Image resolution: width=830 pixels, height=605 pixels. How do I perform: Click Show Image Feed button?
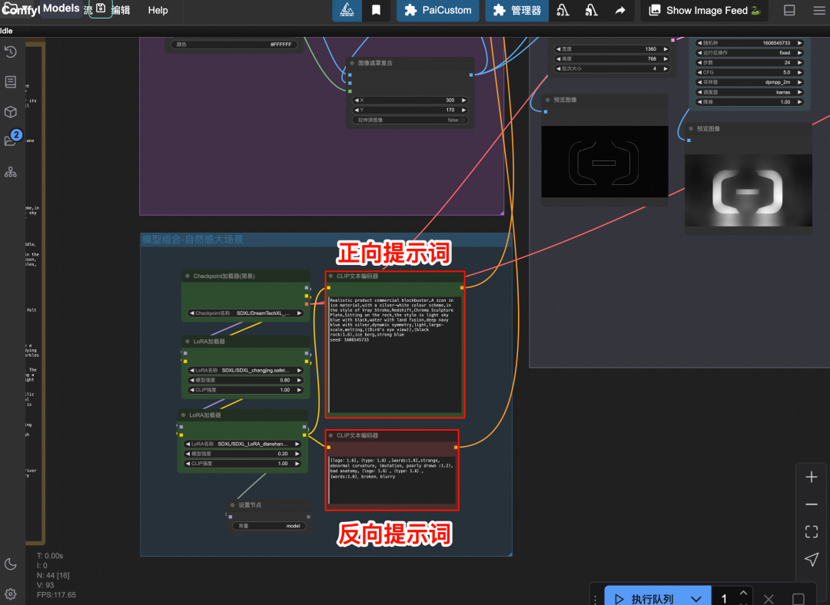tap(705, 10)
